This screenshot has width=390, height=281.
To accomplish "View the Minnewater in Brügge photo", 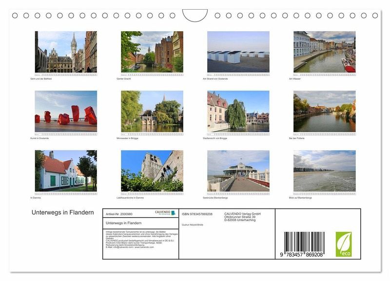I will (x=152, y=112).
